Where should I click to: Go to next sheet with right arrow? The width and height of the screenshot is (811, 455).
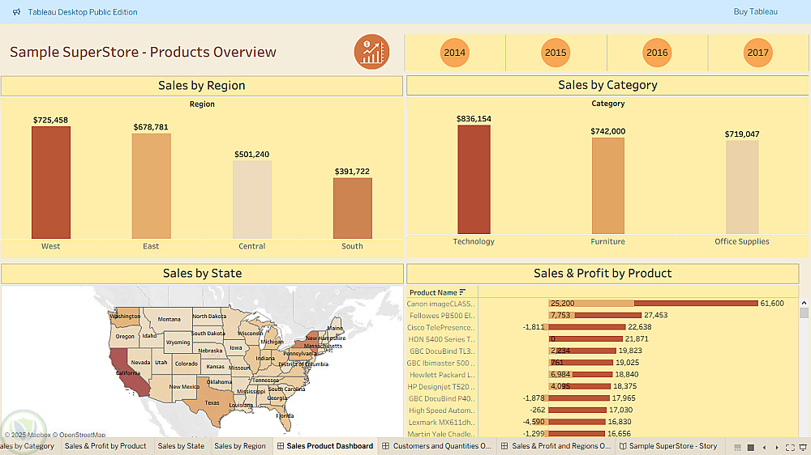(x=777, y=447)
